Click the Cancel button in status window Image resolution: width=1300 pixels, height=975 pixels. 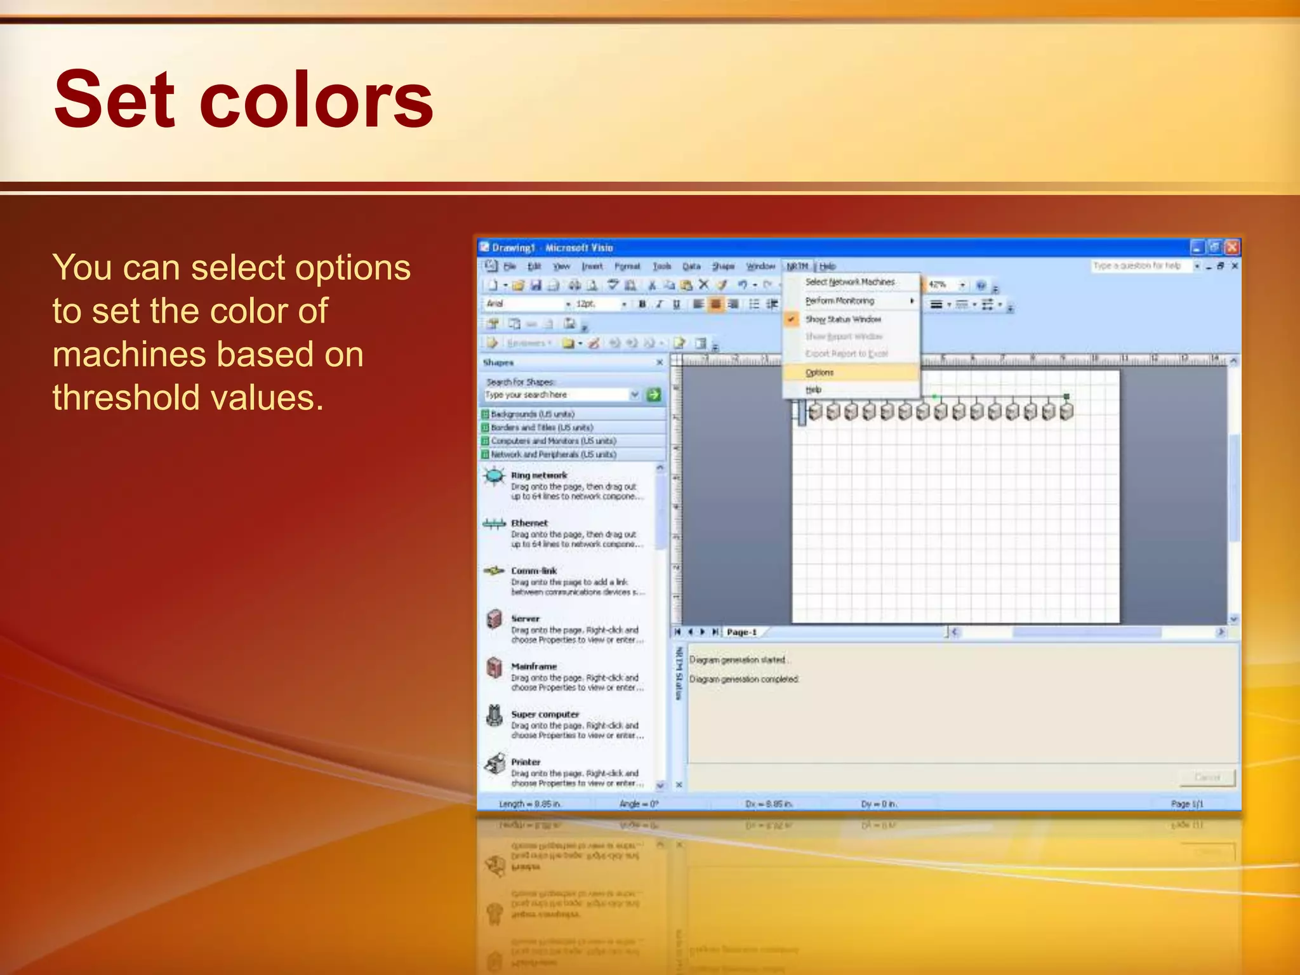pos(1207,778)
